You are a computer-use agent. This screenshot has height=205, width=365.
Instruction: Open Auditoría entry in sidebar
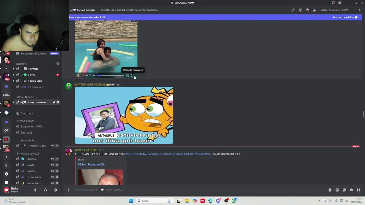(37, 113)
